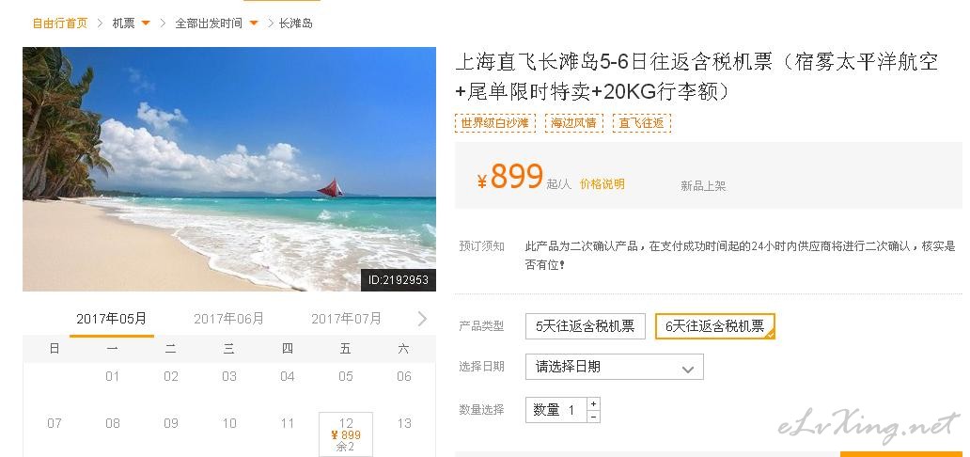Go to 自由行首页 breadcrumb link
970x457 pixels.
pos(60,24)
